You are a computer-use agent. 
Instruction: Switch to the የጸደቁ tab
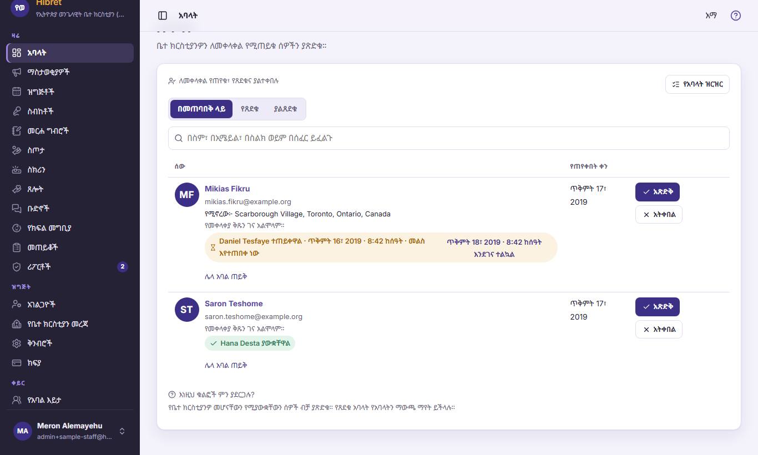(x=250, y=109)
